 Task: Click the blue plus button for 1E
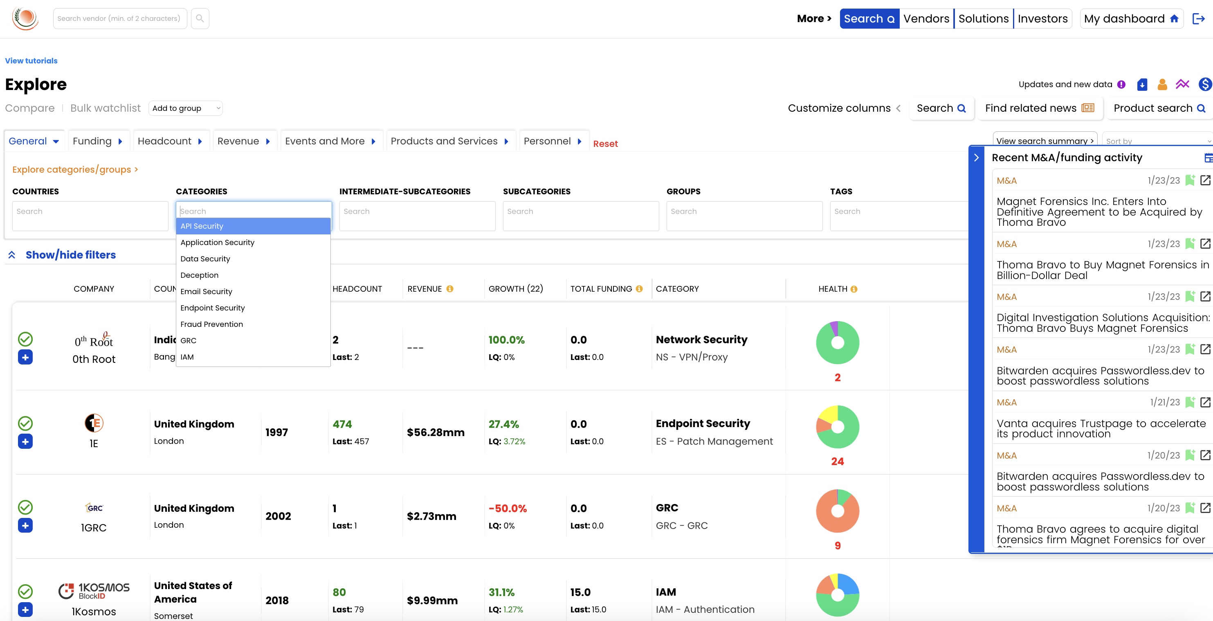(25, 441)
